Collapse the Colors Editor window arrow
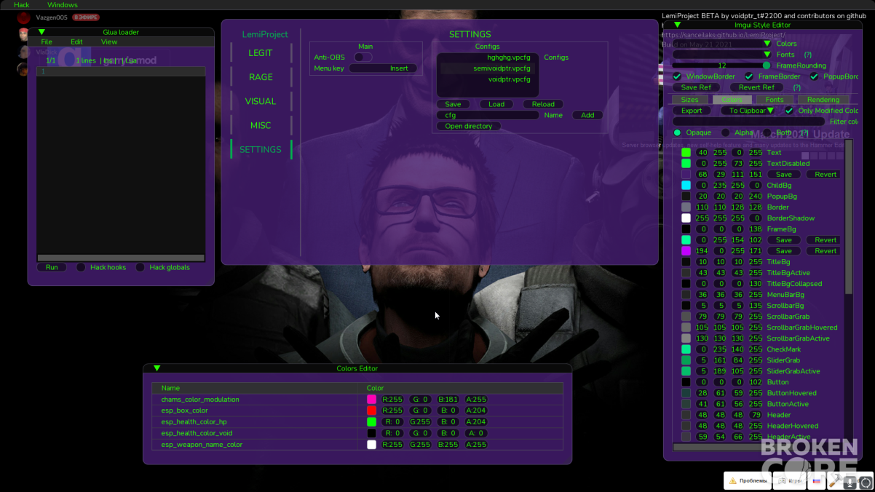875x492 pixels. click(157, 368)
